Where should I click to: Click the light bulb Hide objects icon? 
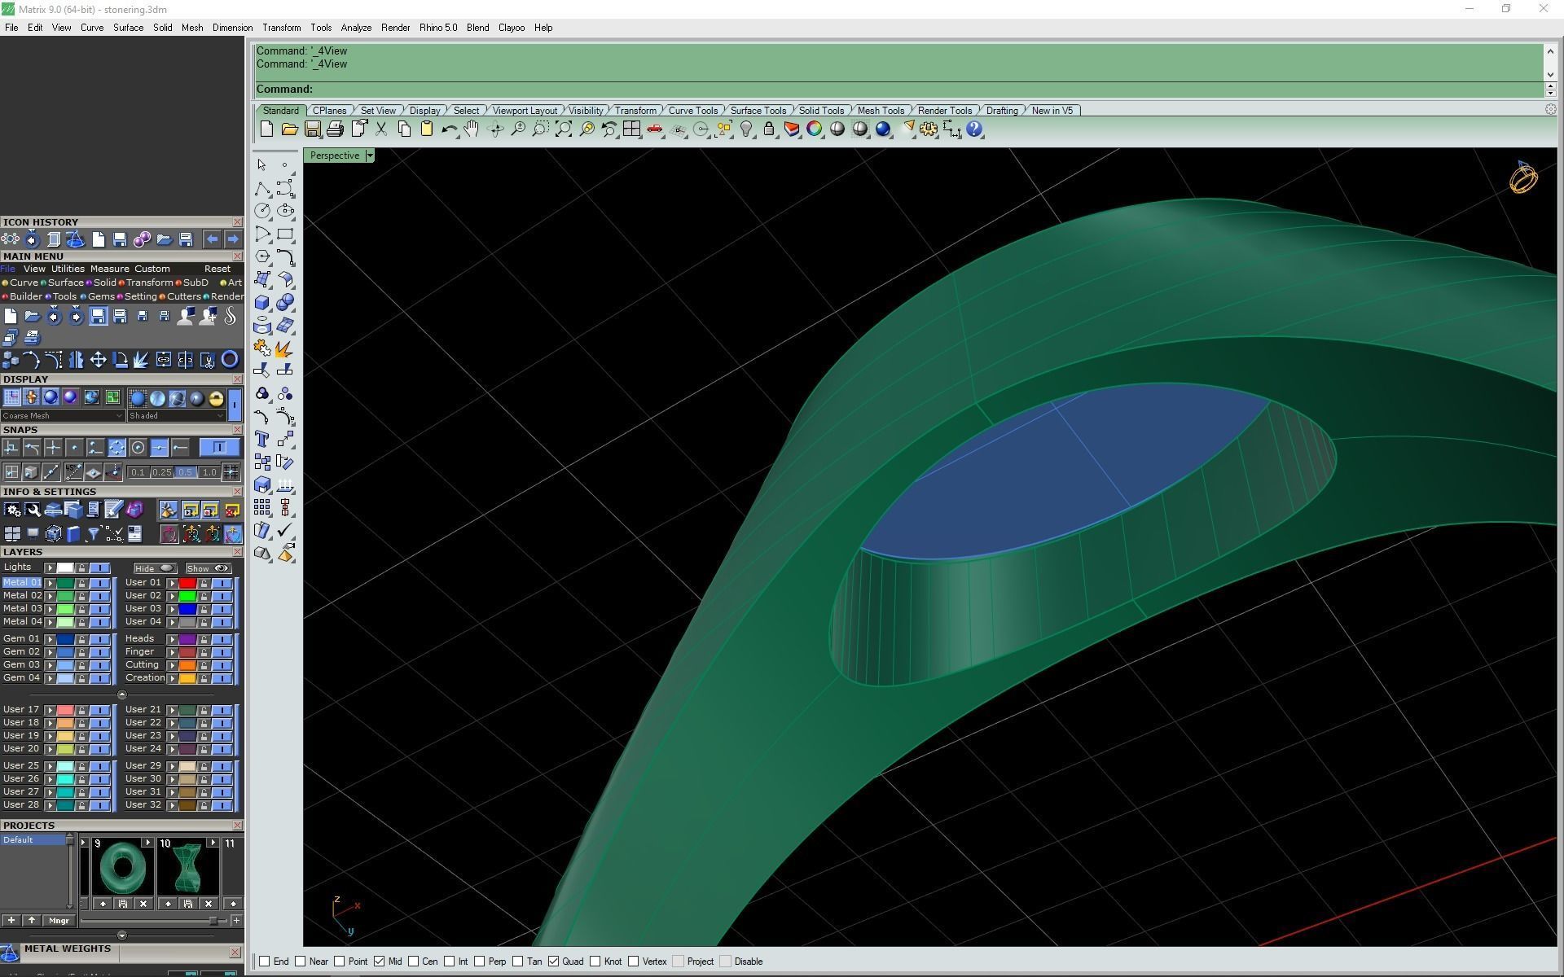coord(746,129)
